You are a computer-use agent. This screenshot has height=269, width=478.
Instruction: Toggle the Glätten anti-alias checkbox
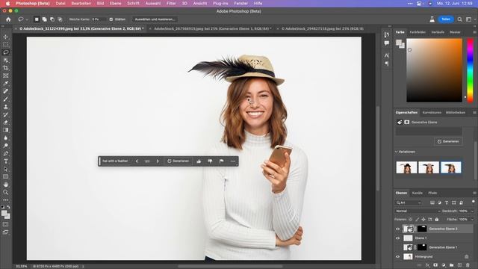coord(111,19)
